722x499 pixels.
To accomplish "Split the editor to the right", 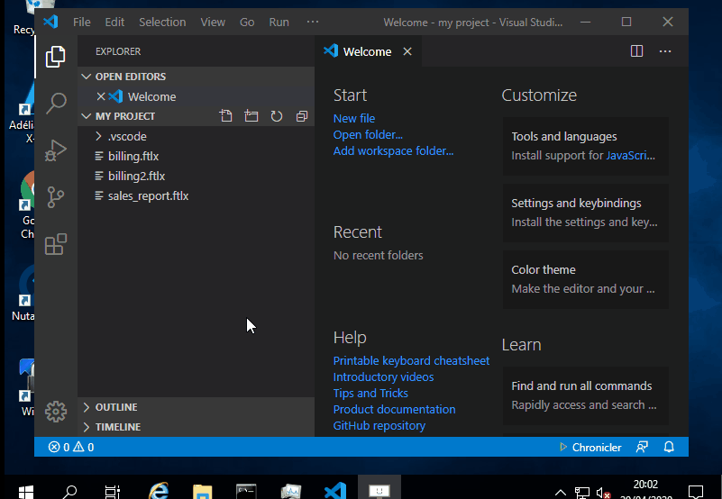I will coord(636,51).
